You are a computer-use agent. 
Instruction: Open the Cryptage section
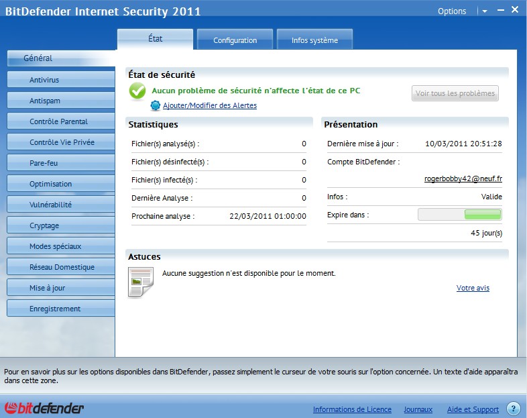pyautogui.click(x=61, y=225)
